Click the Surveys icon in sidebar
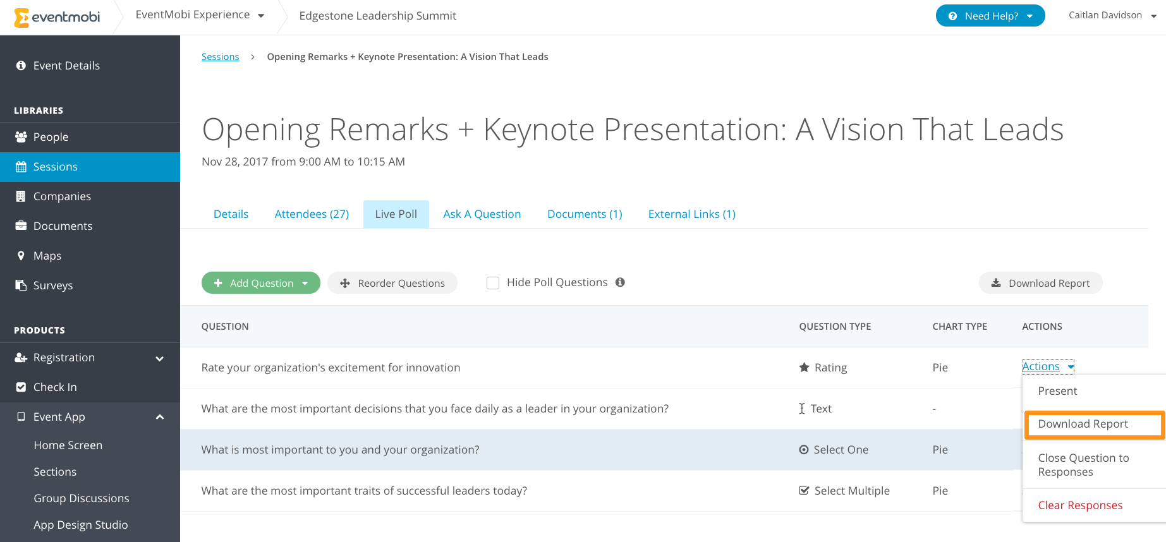The width and height of the screenshot is (1166, 542). click(x=21, y=286)
